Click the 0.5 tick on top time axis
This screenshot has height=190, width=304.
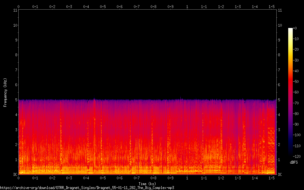(103, 6)
